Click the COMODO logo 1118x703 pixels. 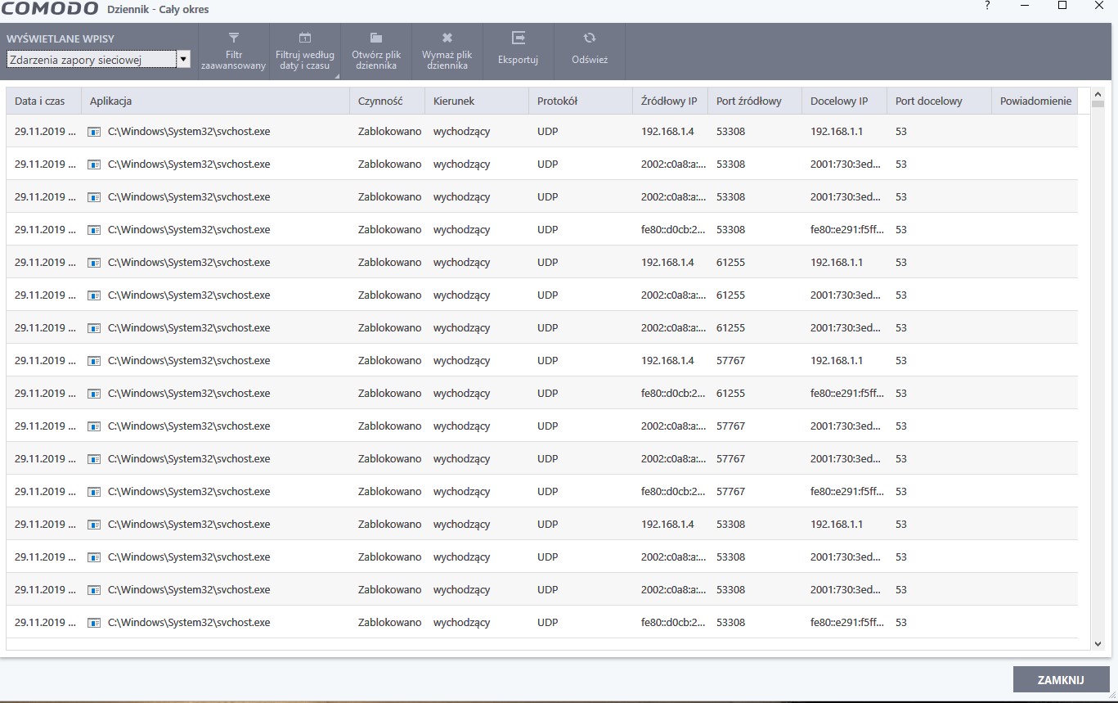click(51, 8)
